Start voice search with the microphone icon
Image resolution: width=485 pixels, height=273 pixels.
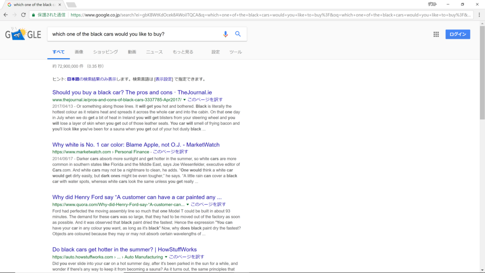tap(225, 34)
